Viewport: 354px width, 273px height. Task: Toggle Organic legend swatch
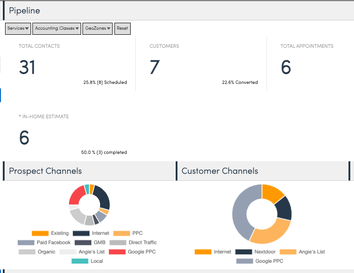27,252
